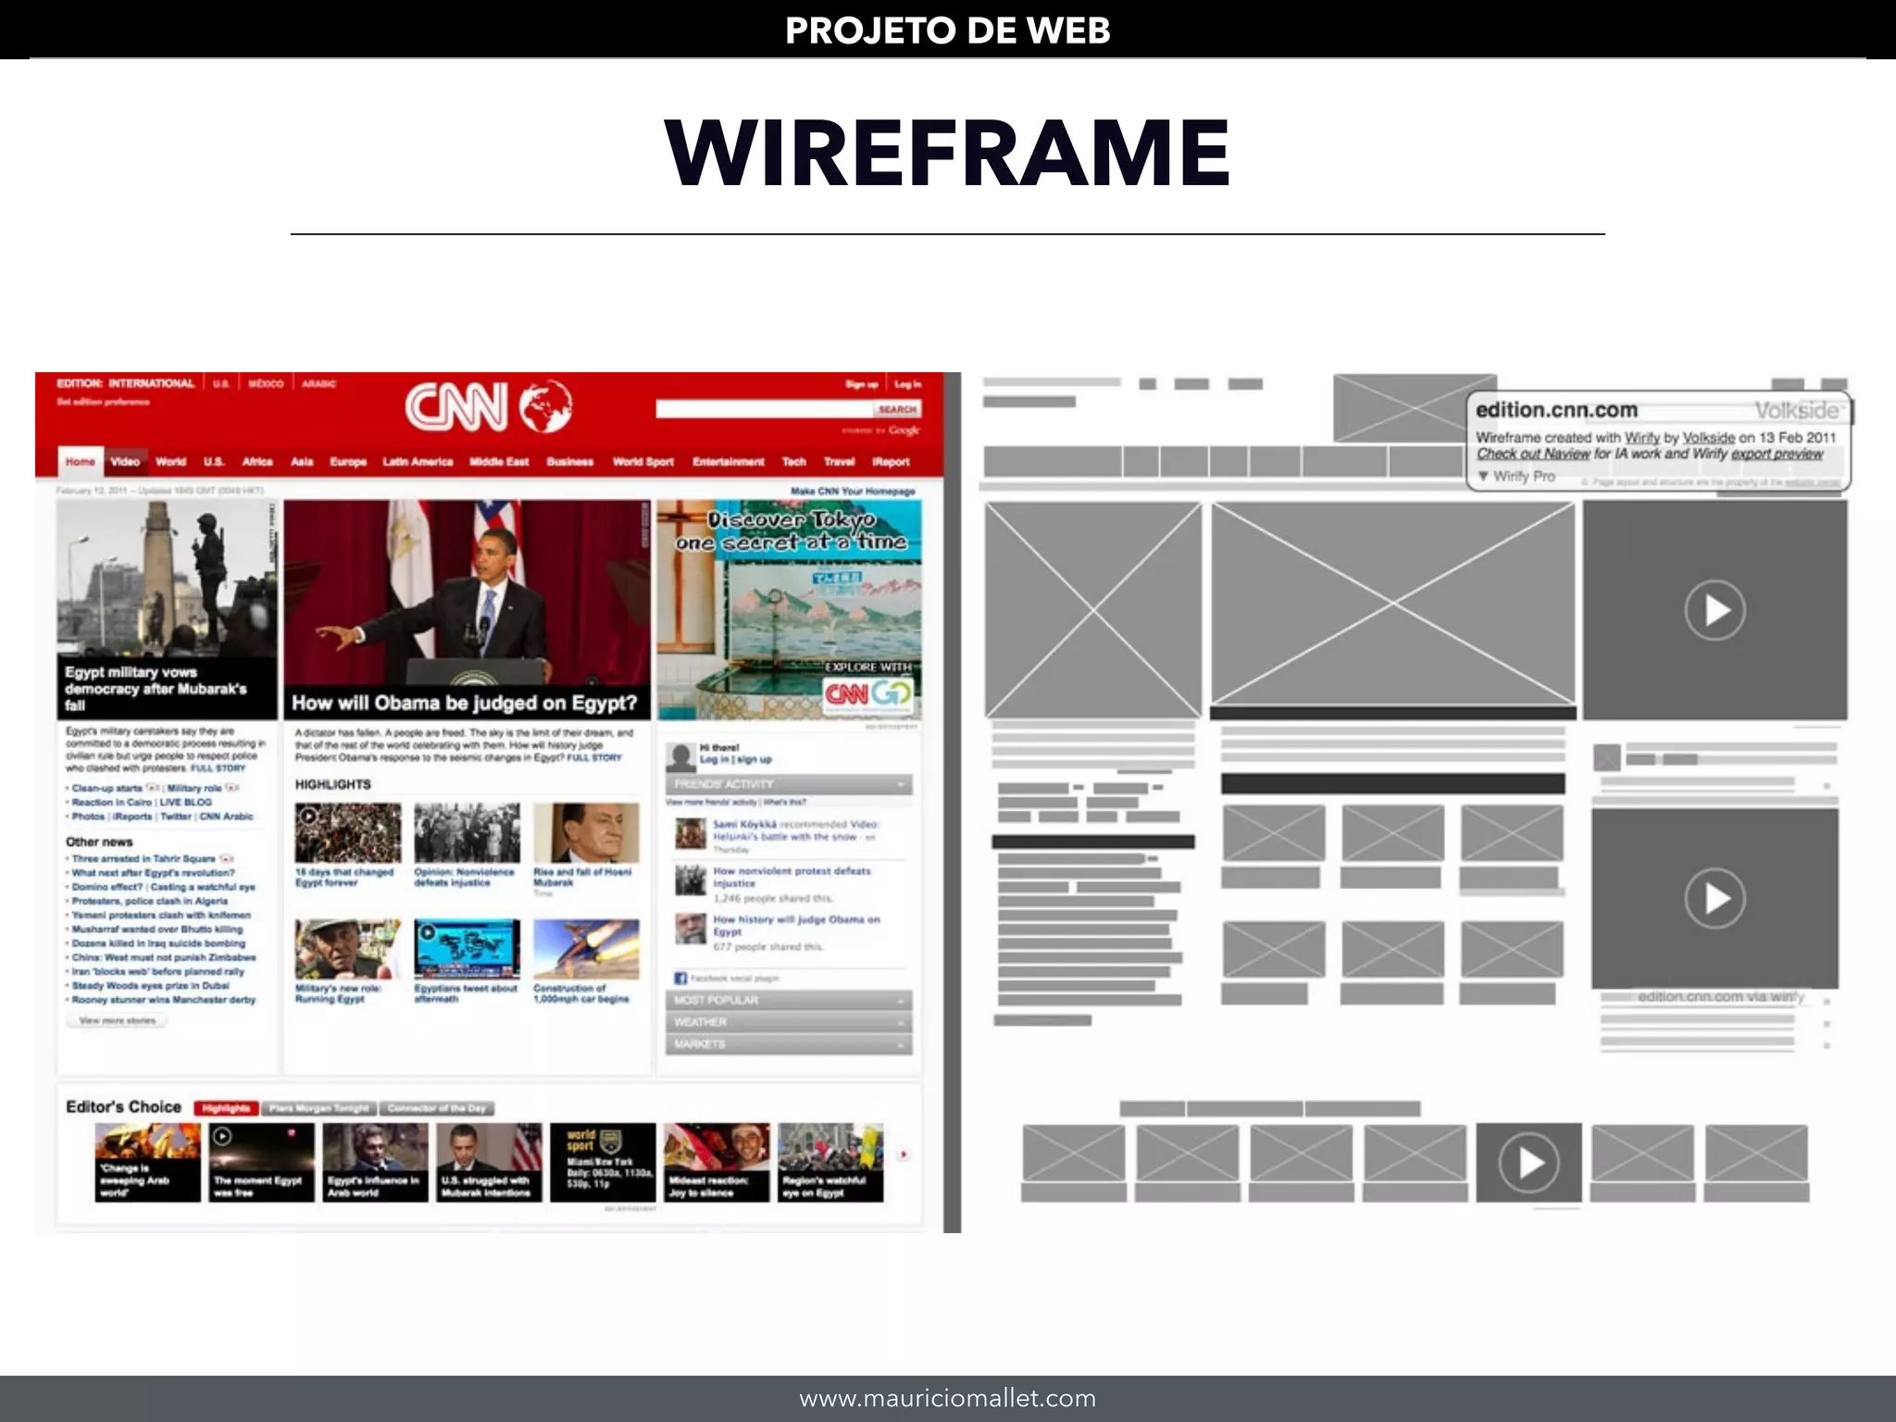This screenshot has width=1896, height=1422.
Task: Select Travel in the CNN navigation bar
Action: pos(839,461)
